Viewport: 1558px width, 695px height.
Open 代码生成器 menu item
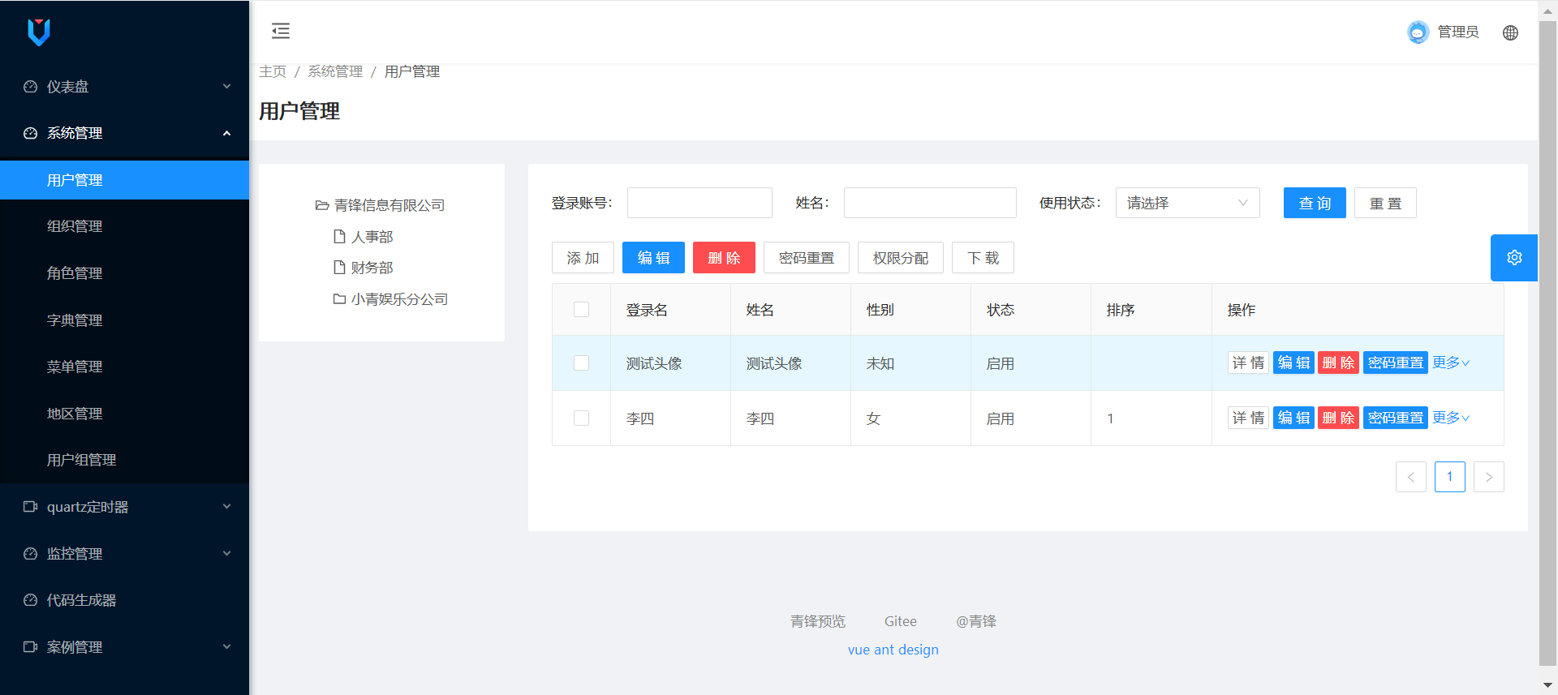[124, 600]
